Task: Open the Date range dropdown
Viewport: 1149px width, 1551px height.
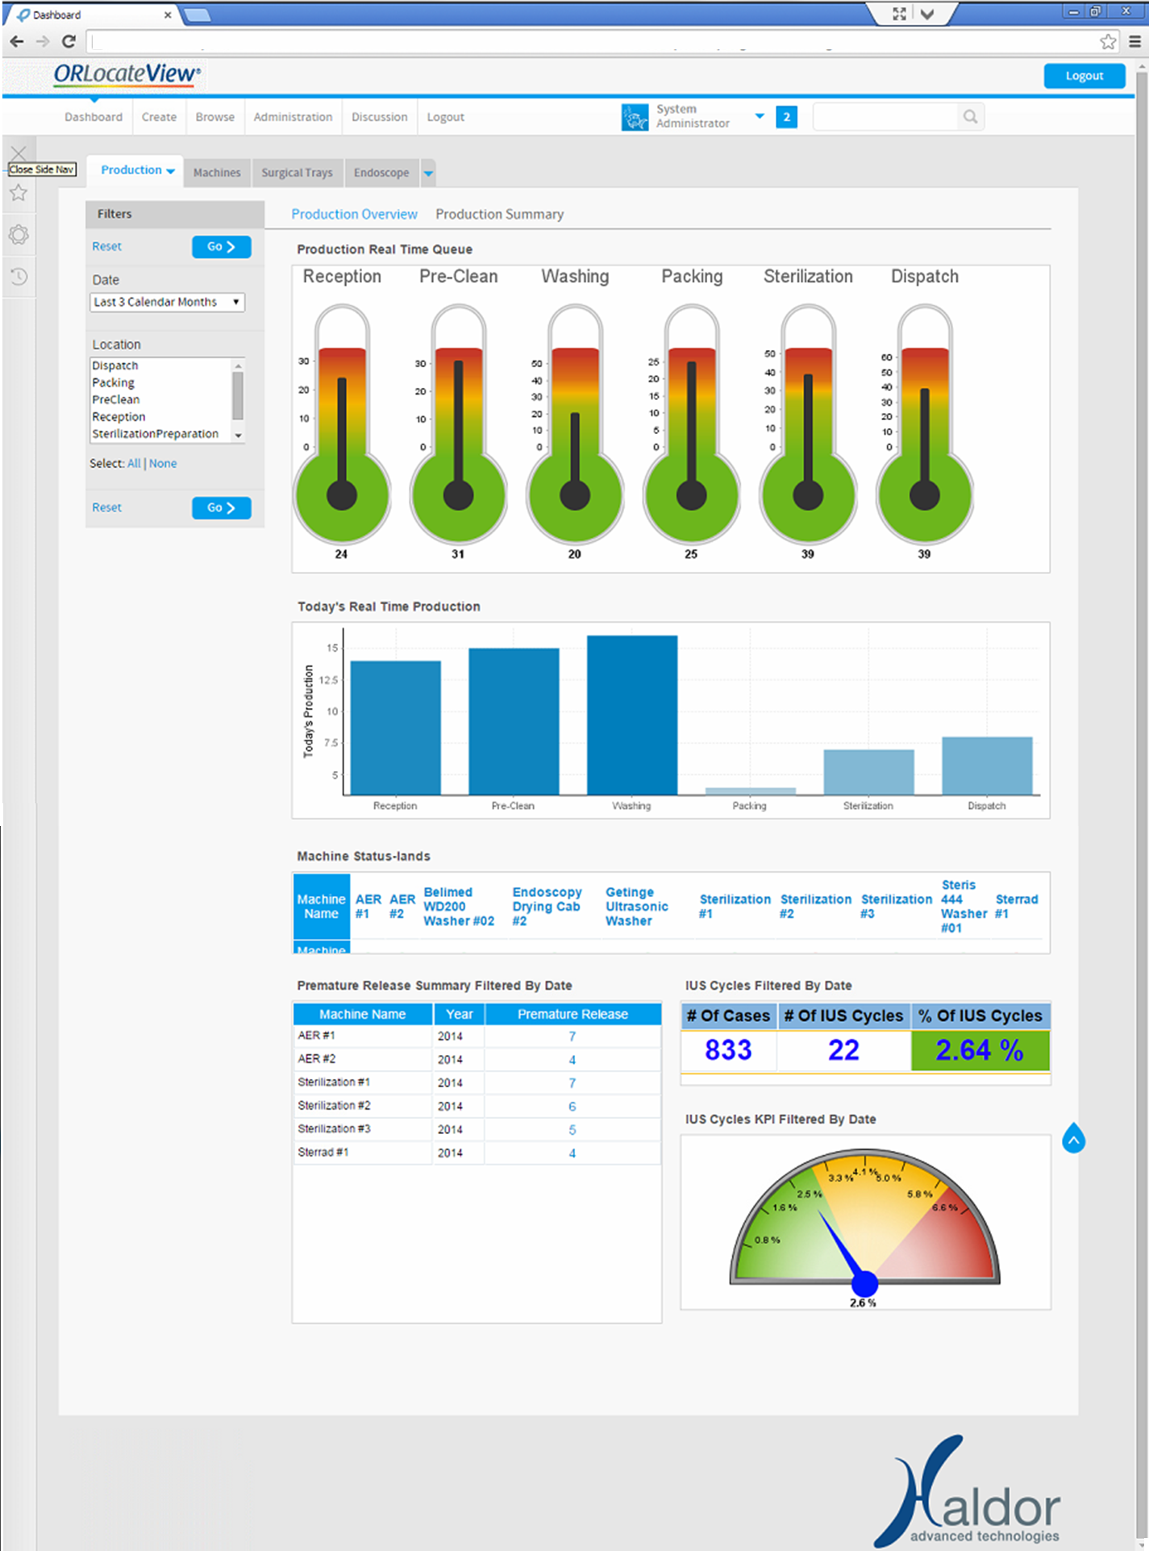Action: point(167,302)
